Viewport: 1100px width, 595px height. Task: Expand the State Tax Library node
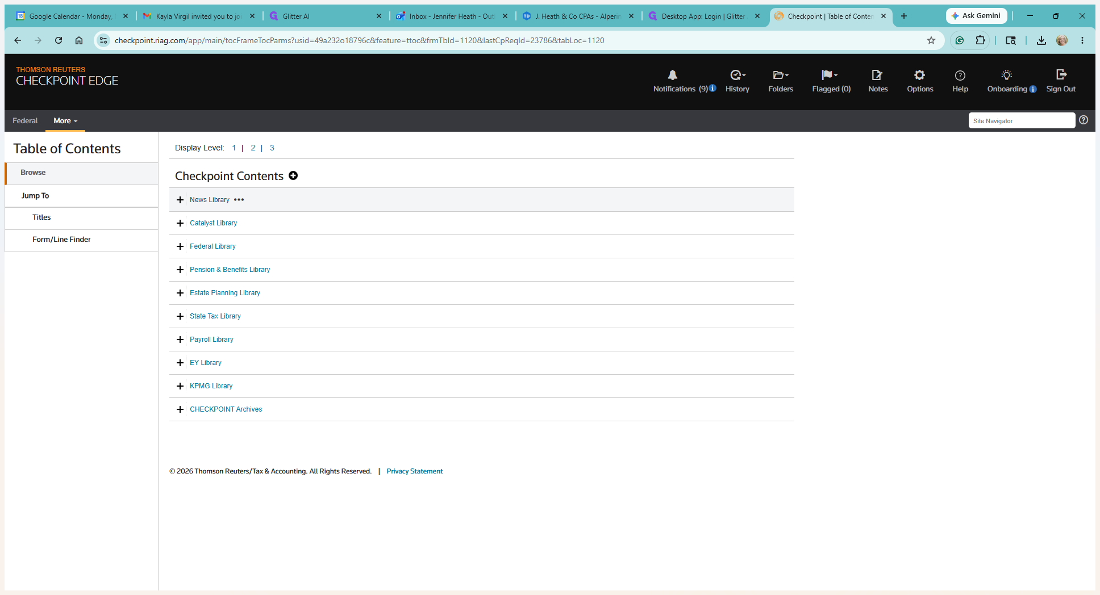[x=180, y=316]
